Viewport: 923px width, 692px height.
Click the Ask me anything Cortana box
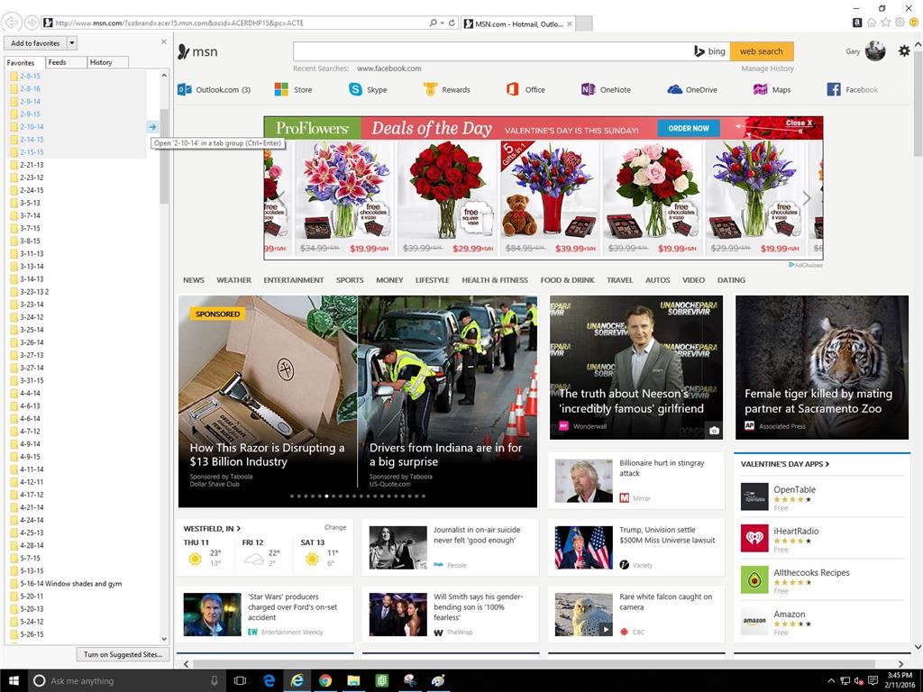pos(125,681)
